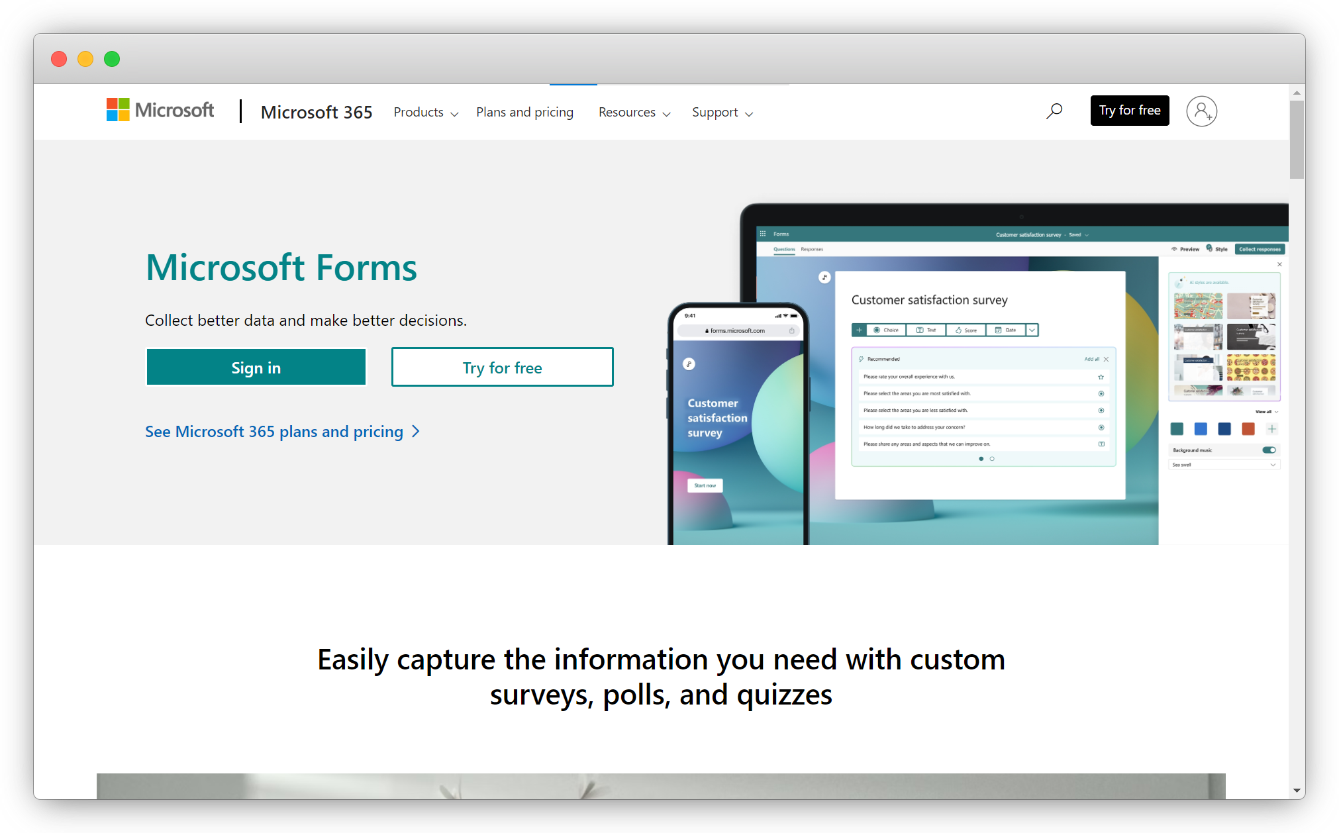Click the search icon in navigation bar
The width and height of the screenshot is (1339, 833).
pos(1054,109)
